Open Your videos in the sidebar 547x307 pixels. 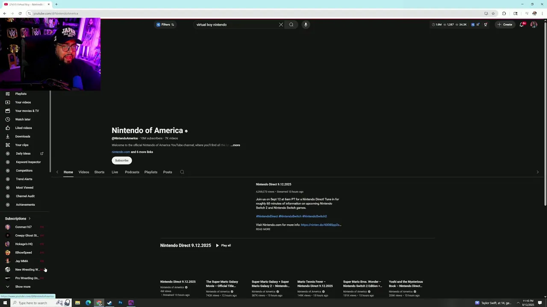pos(23,102)
